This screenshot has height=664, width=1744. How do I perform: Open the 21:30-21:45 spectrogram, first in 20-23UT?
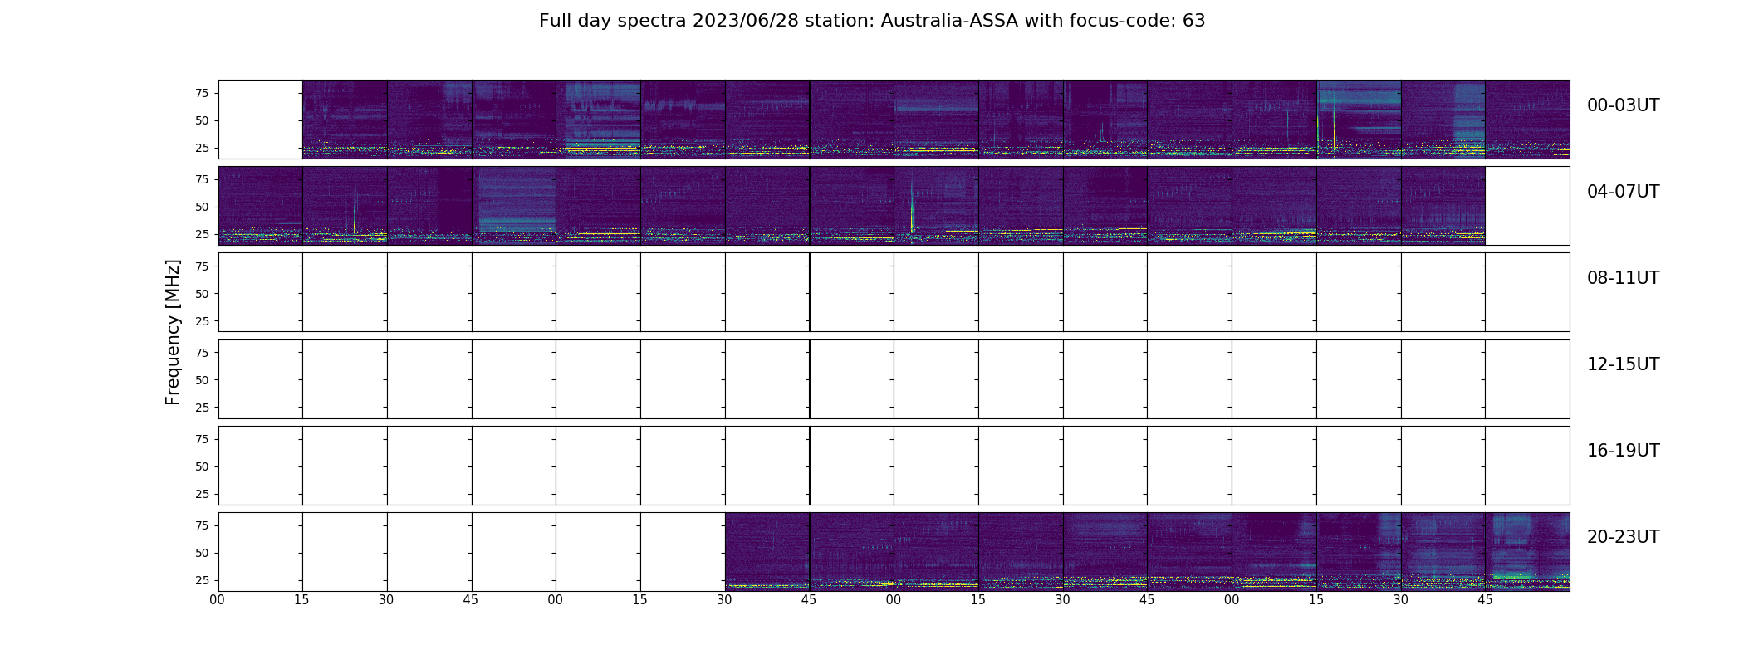point(767,552)
